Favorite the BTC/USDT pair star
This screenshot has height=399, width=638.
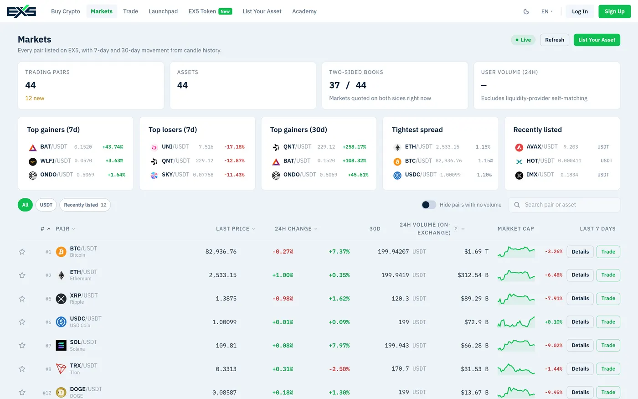(x=22, y=252)
